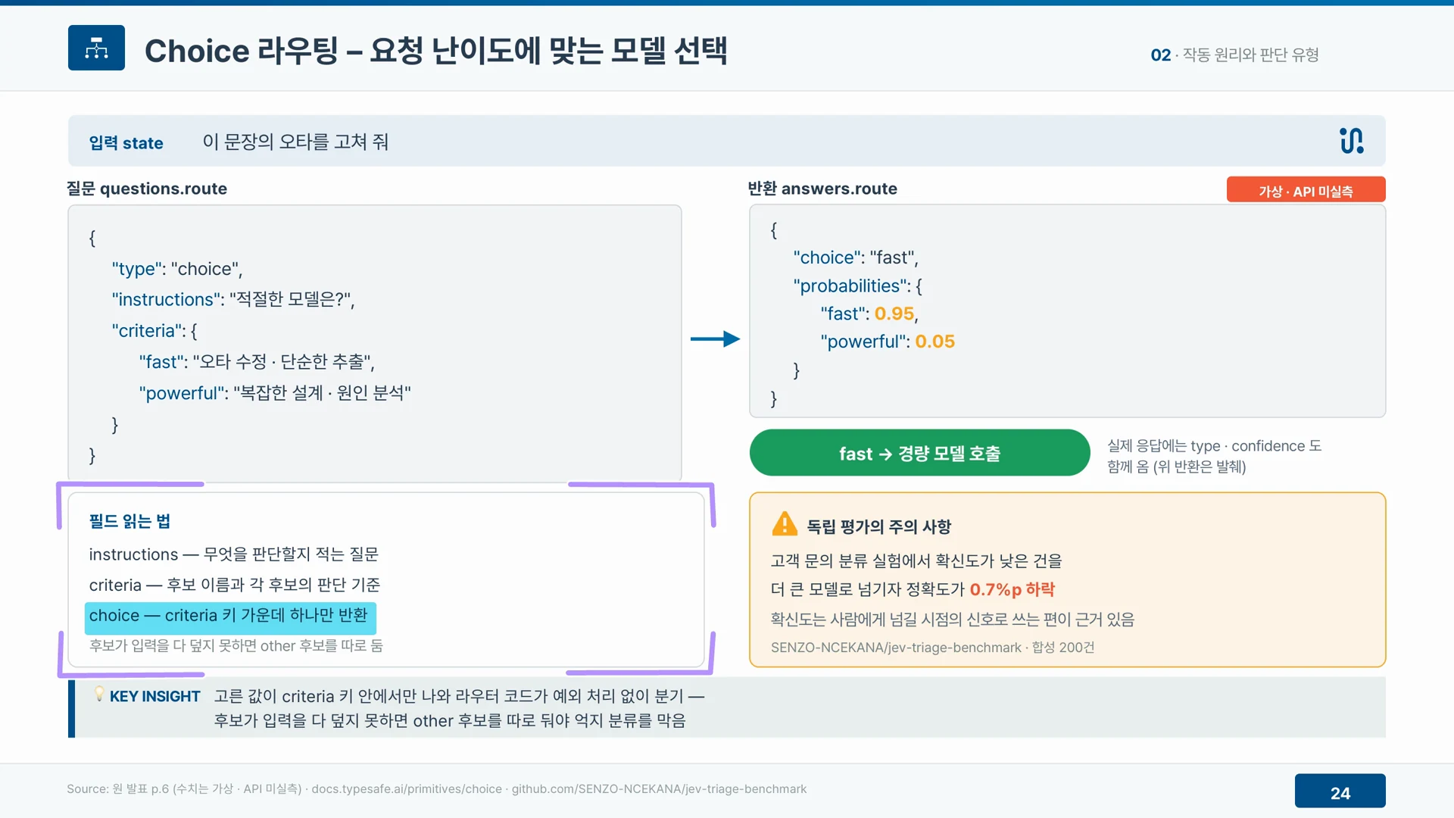Click the insight line ending '억지 분류를 막음'
The height and width of the screenshot is (818, 1454).
point(450,721)
